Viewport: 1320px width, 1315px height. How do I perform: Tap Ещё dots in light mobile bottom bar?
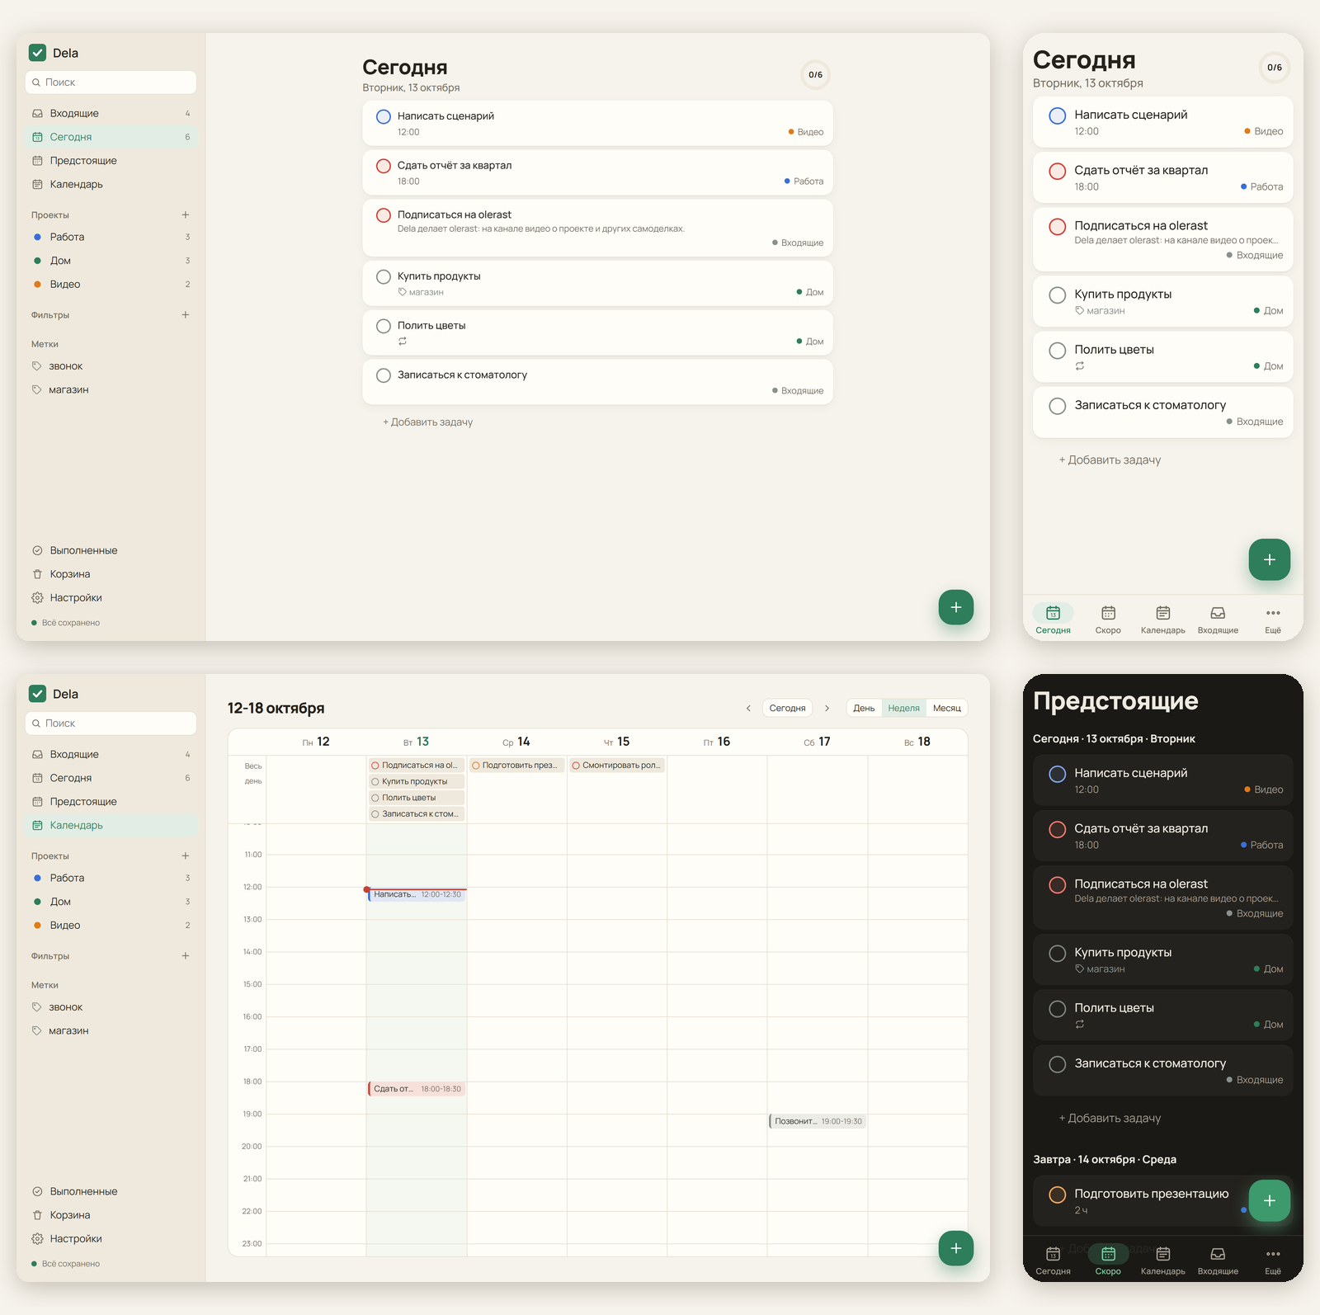click(x=1273, y=613)
